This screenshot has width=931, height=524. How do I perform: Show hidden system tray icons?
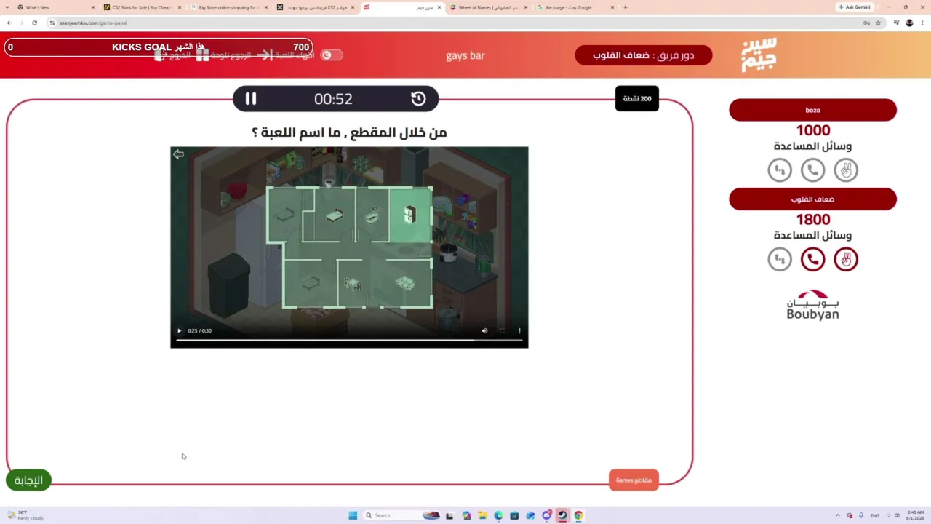point(837,515)
